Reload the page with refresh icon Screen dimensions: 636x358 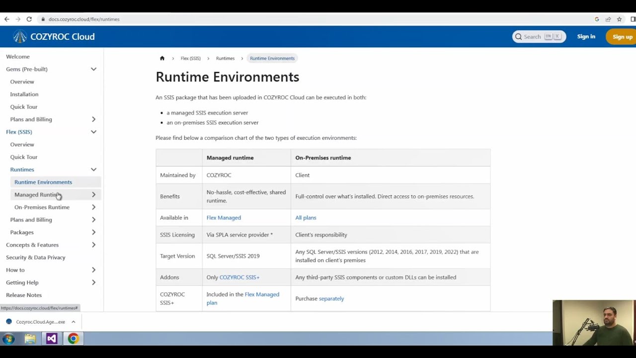(x=29, y=19)
